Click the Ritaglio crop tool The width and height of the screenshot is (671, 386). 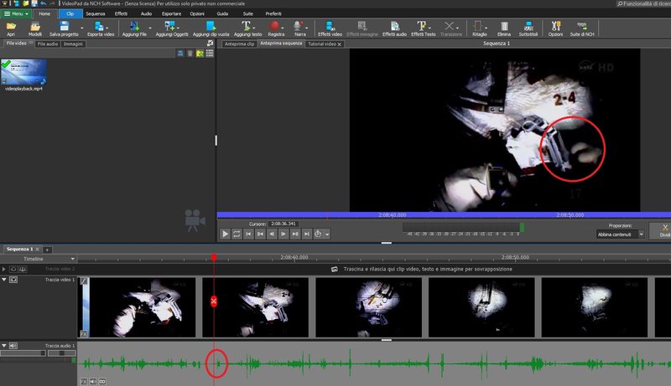click(x=479, y=28)
